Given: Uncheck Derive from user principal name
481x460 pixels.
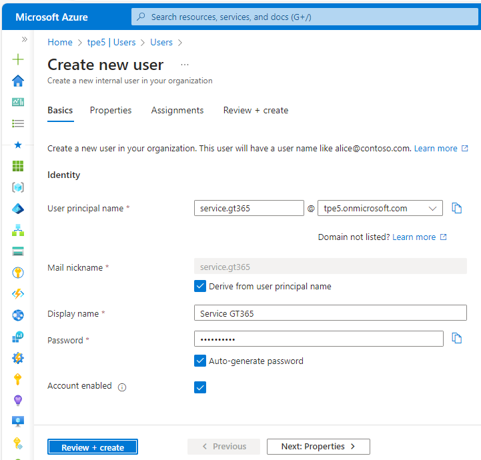Looking at the screenshot, I should click(x=200, y=286).
